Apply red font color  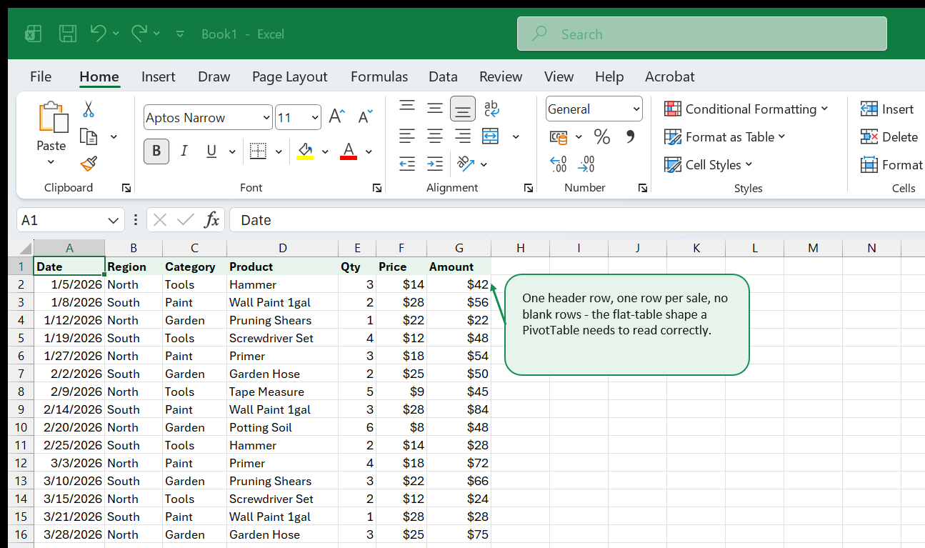349,151
